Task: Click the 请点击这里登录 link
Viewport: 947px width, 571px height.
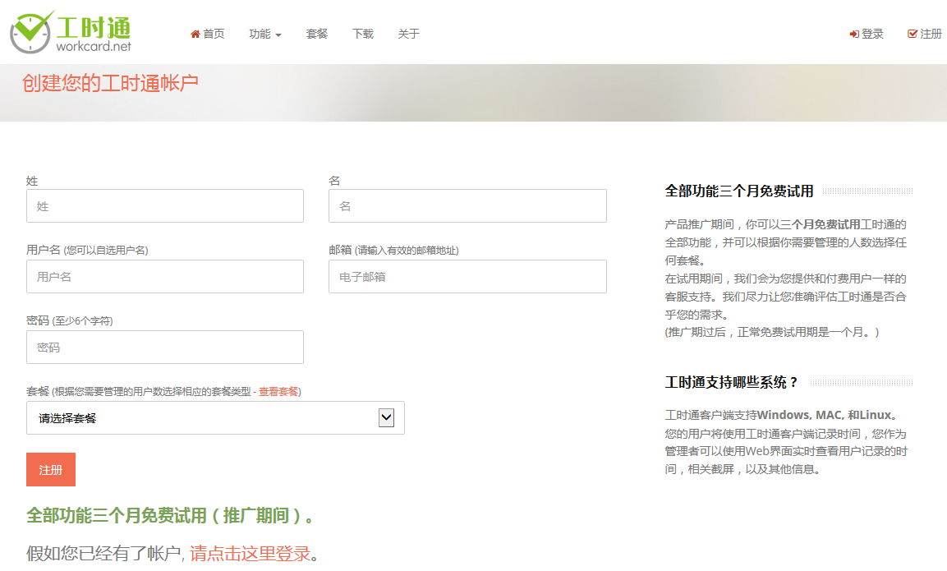Action: 250,554
